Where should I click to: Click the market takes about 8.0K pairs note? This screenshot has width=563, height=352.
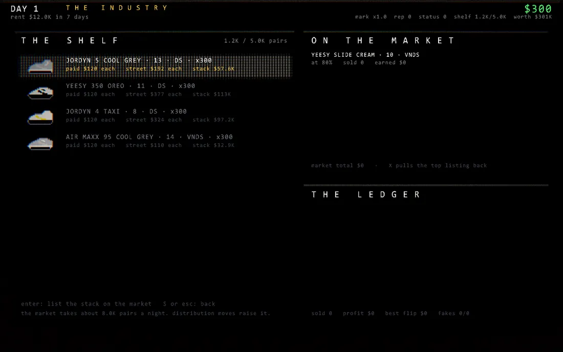(x=145, y=313)
